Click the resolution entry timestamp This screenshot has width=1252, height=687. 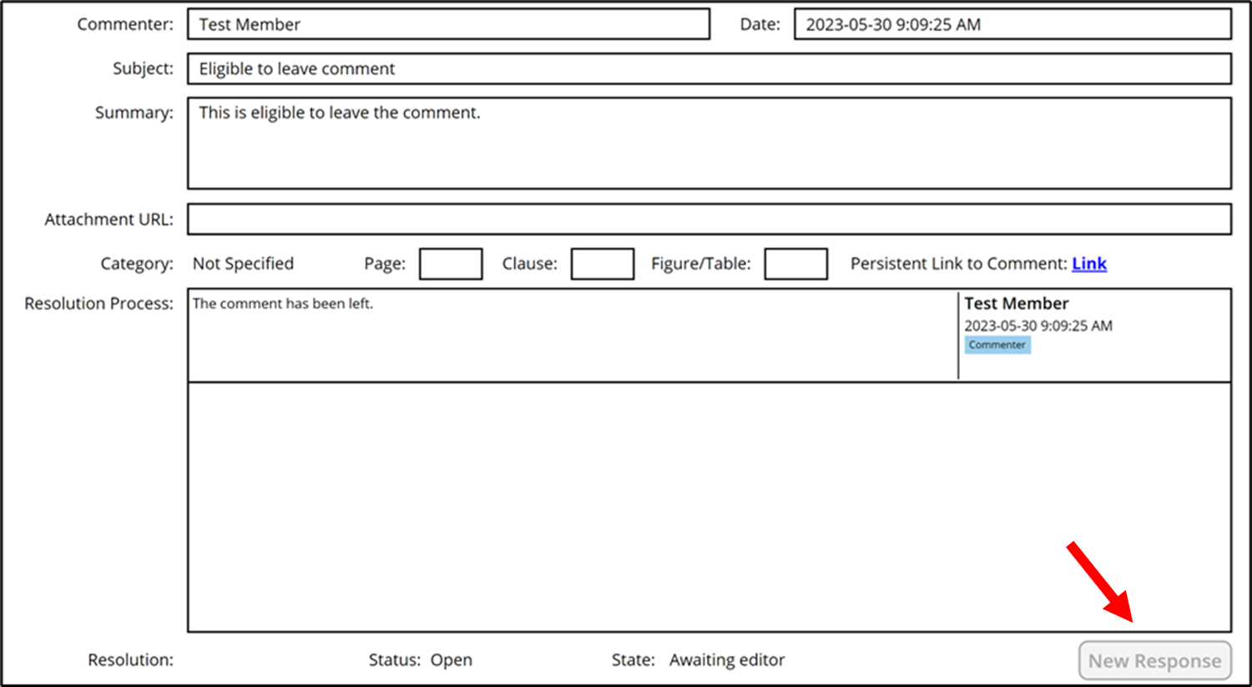(1037, 326)
